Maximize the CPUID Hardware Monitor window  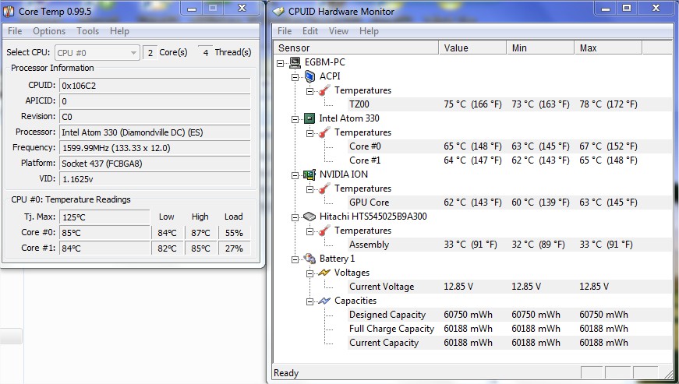pyautogui.click(x=627, y=9)
